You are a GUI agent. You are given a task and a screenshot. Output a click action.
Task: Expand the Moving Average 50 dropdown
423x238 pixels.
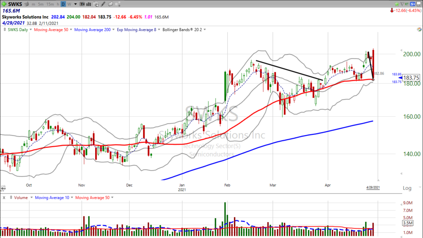70,30
